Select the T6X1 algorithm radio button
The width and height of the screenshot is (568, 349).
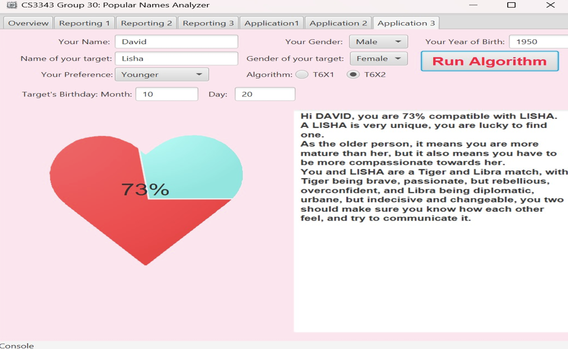tap(302, 75)
